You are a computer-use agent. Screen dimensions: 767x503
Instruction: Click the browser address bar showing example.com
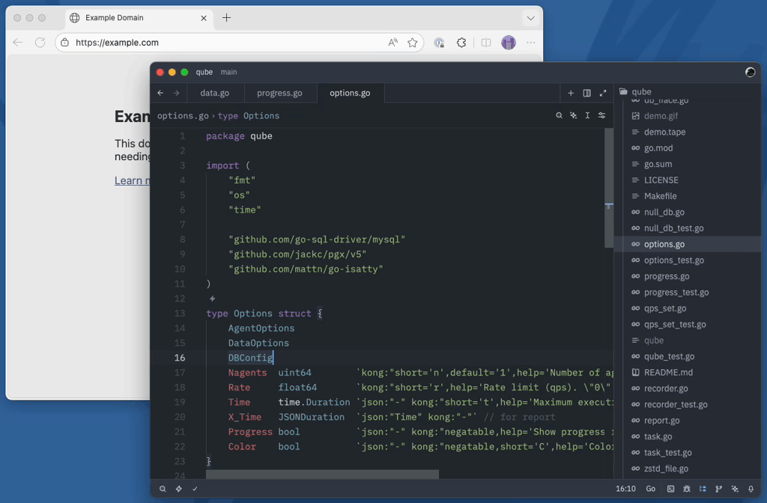[x=239, y=43]
